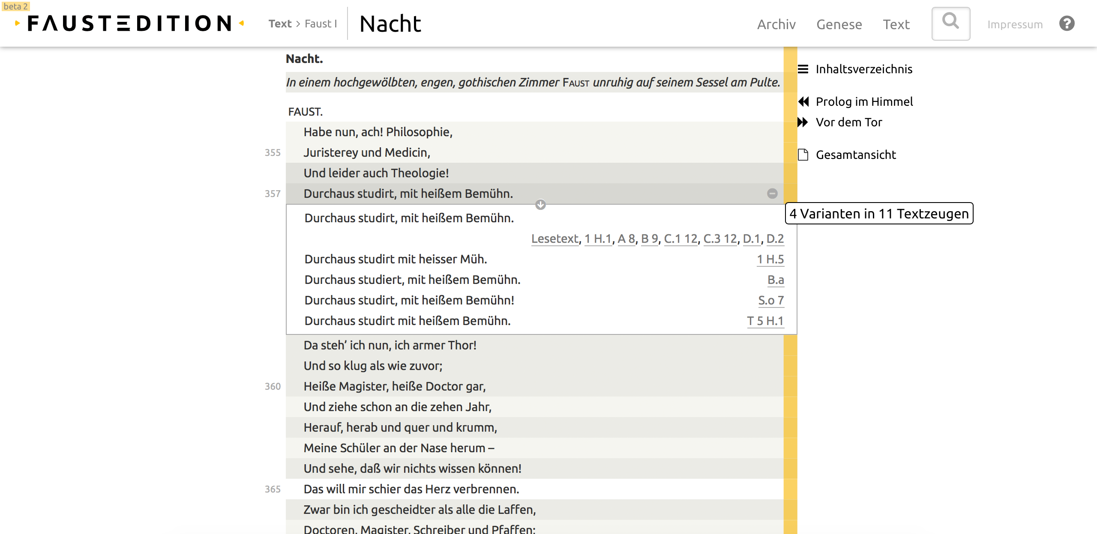Open witness D.1
Viewport: 1097px width, 534px height.
[x=752, y=239]
